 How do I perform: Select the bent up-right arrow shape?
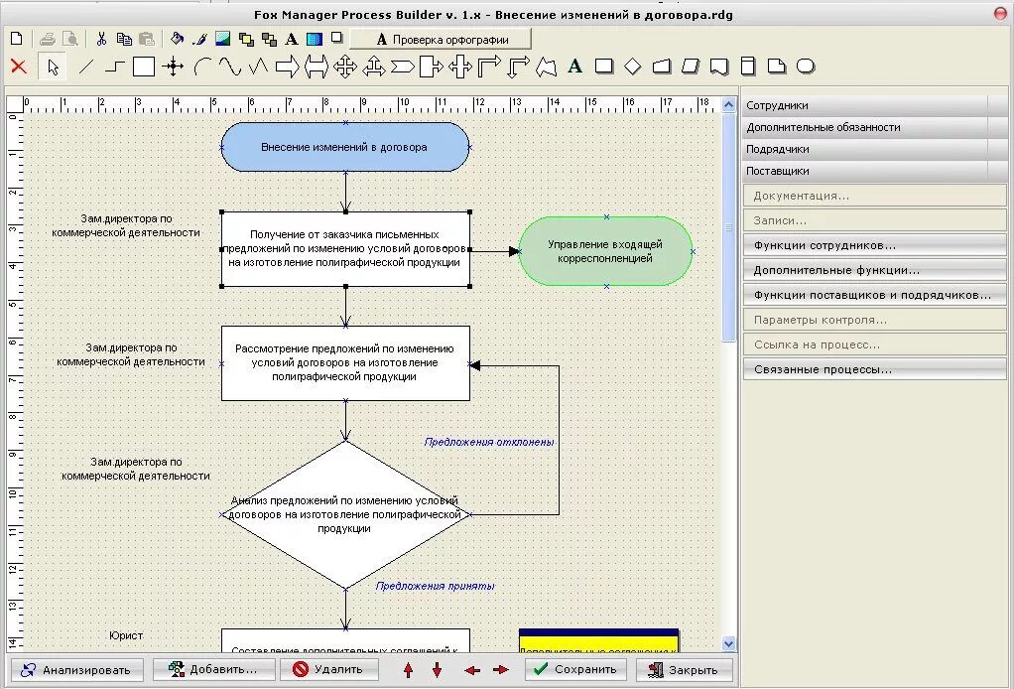[489, 66]
